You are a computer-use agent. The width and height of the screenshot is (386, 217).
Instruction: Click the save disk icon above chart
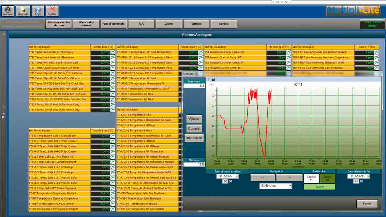213,79
